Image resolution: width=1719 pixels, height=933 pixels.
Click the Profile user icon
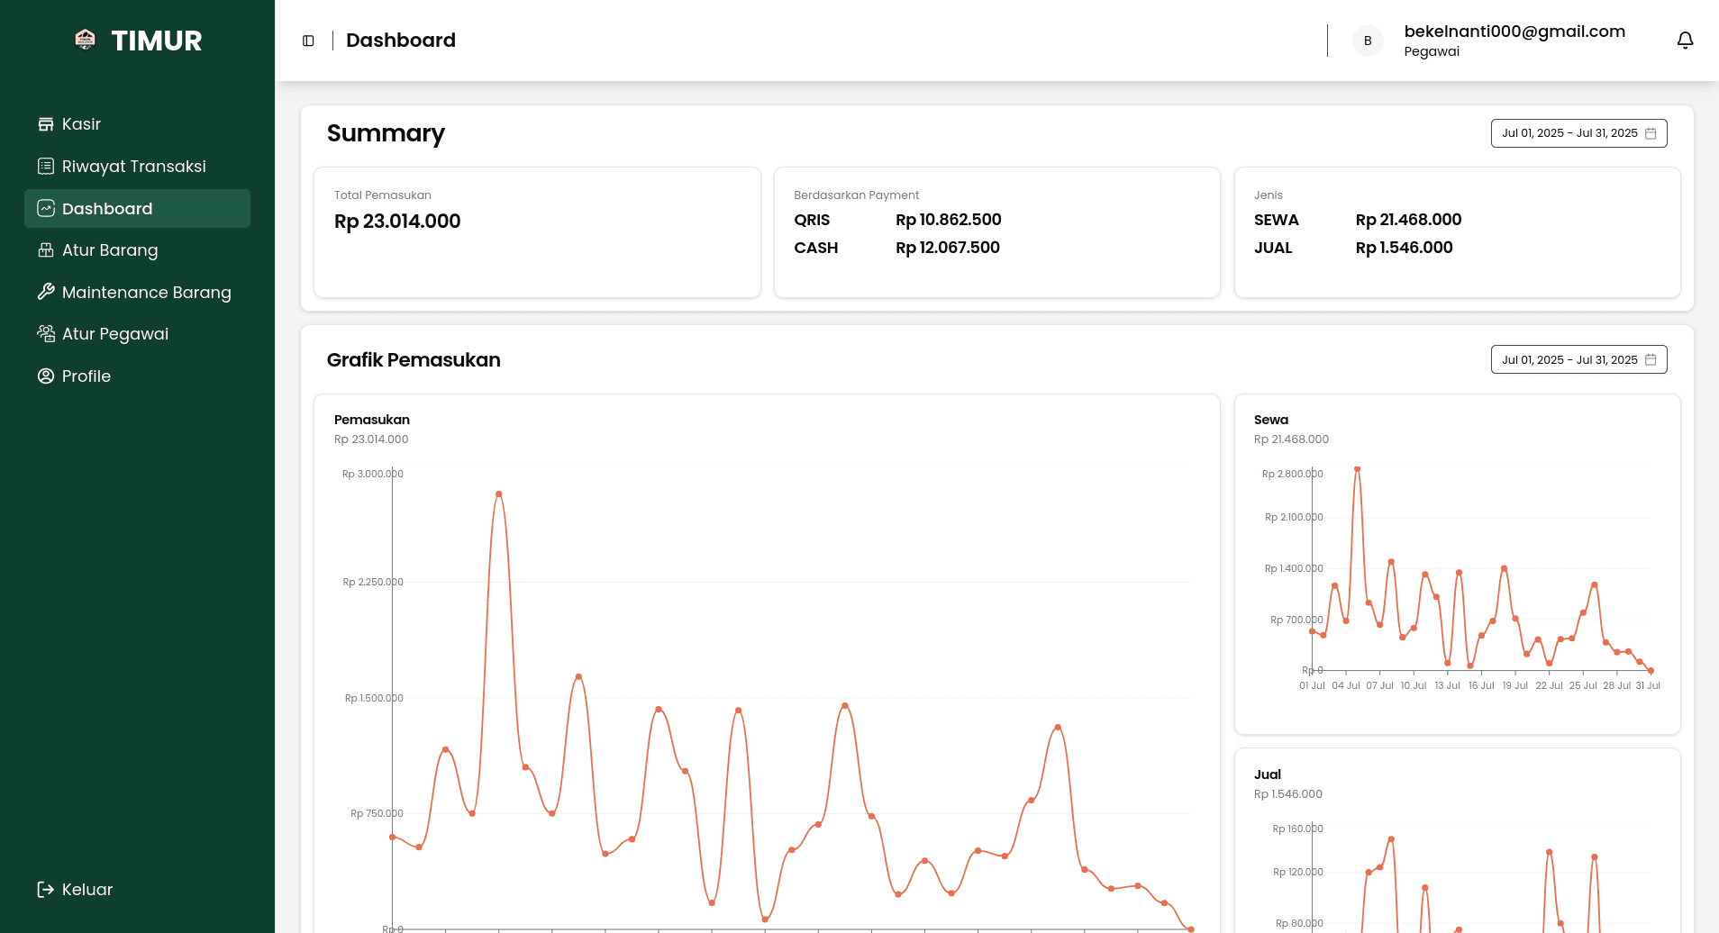coord(46,376)
